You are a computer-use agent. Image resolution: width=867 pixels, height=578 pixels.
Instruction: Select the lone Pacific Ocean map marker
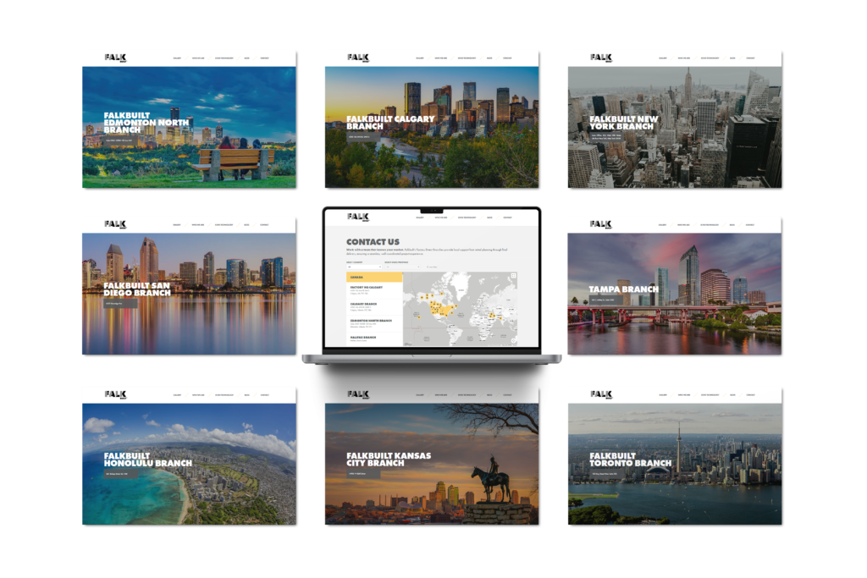418,317
